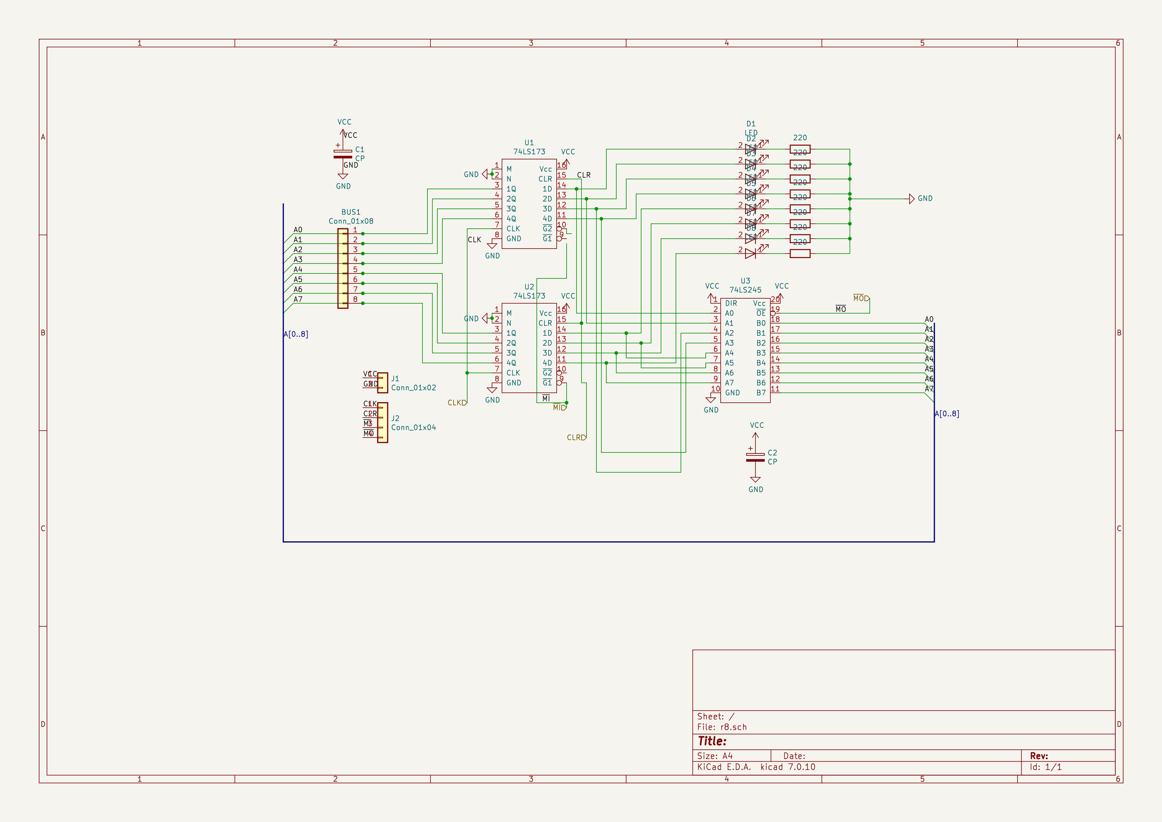Select the bottom resistor in the resistor column
The height and width of the screenshot is (822, 1162).
800,254
